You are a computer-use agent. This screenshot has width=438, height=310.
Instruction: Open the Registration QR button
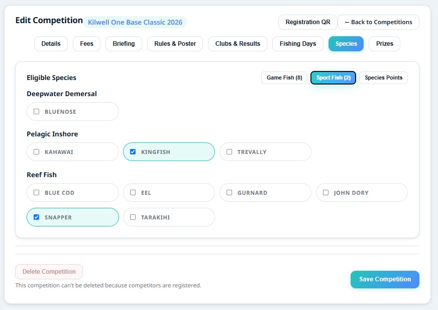(x=308, y=22)
